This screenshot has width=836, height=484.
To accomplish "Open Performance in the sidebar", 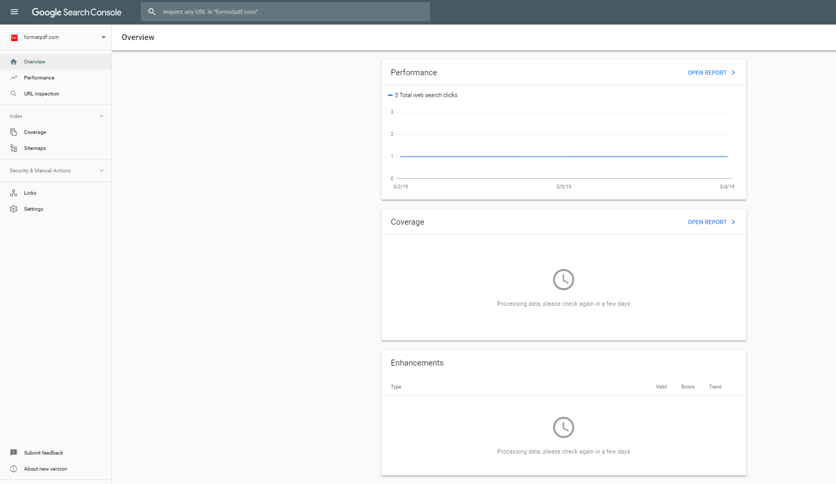I will (x=55, y=78).
